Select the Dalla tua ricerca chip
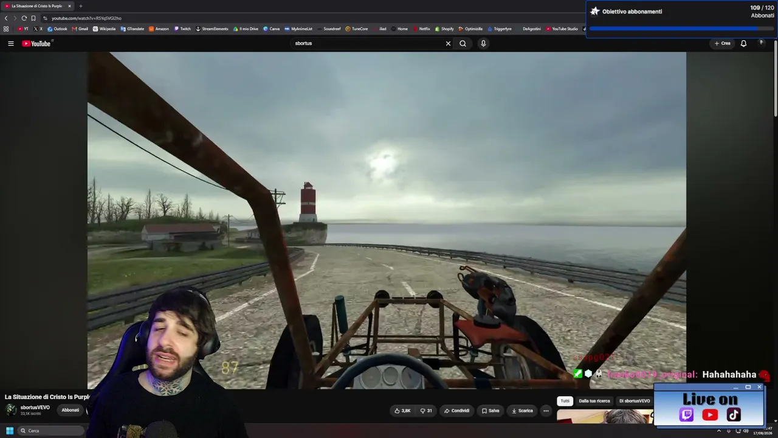Image resolution: width=778 pixels, height=438 pixels. click(594, 401)
